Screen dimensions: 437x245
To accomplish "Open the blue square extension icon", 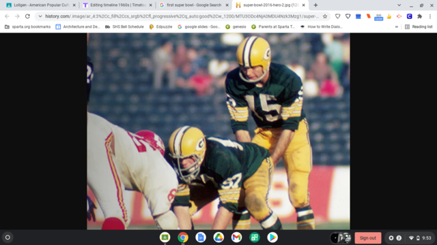I will (358, 16).
